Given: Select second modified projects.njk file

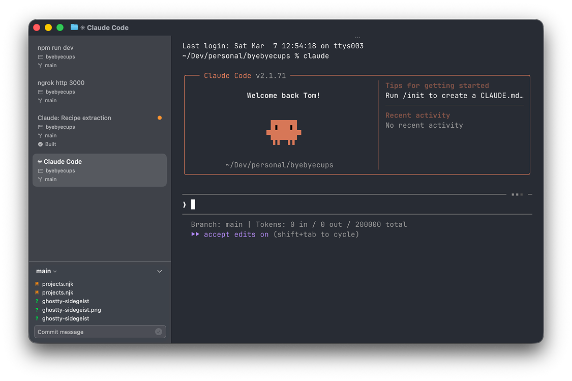Looking at the screenshot, I should [x=57, y=292].
